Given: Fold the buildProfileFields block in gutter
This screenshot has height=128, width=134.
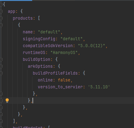Looking at the screenshot, I should pyautogui.click(x=1, y=73).
